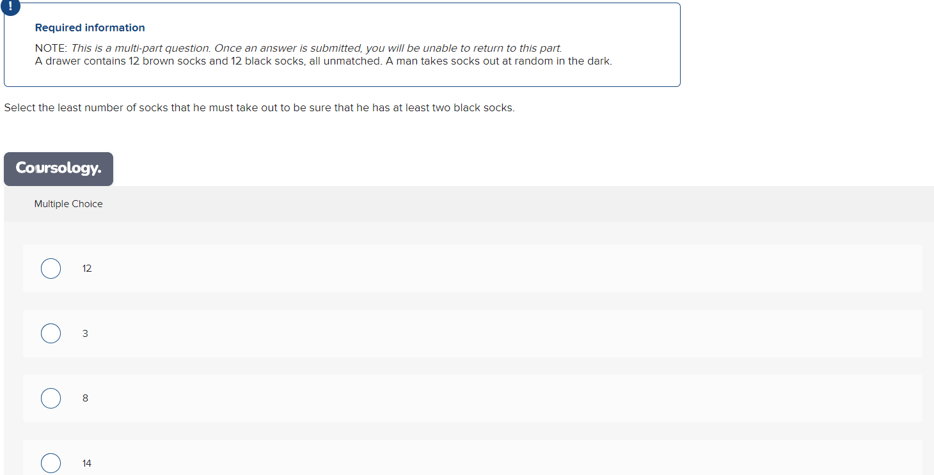
Task: Select the radio button for answer 3
Action: 51,333
